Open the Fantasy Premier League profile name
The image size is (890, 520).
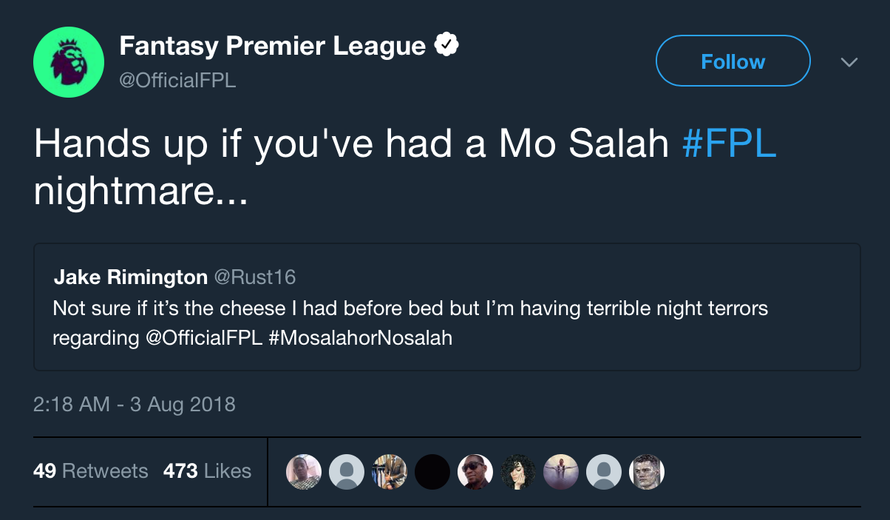click(272, 47)
